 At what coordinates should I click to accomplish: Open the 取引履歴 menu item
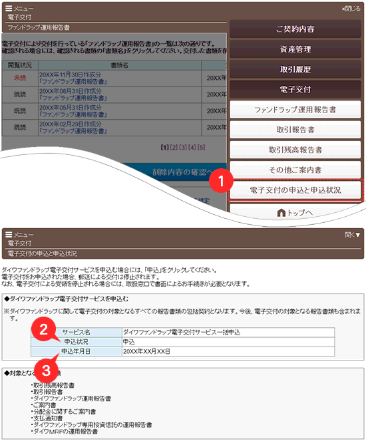295,69
